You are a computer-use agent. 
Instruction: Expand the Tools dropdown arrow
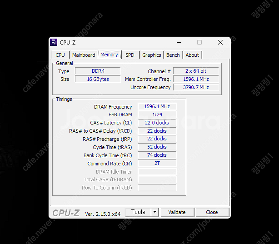coord(155,212)
